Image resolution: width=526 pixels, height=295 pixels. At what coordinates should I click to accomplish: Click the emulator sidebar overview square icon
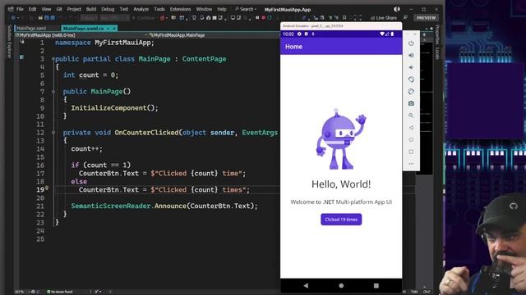(411, 152)
